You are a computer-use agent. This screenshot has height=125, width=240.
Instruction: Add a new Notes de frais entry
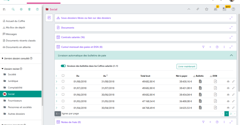tap(210, 122)
